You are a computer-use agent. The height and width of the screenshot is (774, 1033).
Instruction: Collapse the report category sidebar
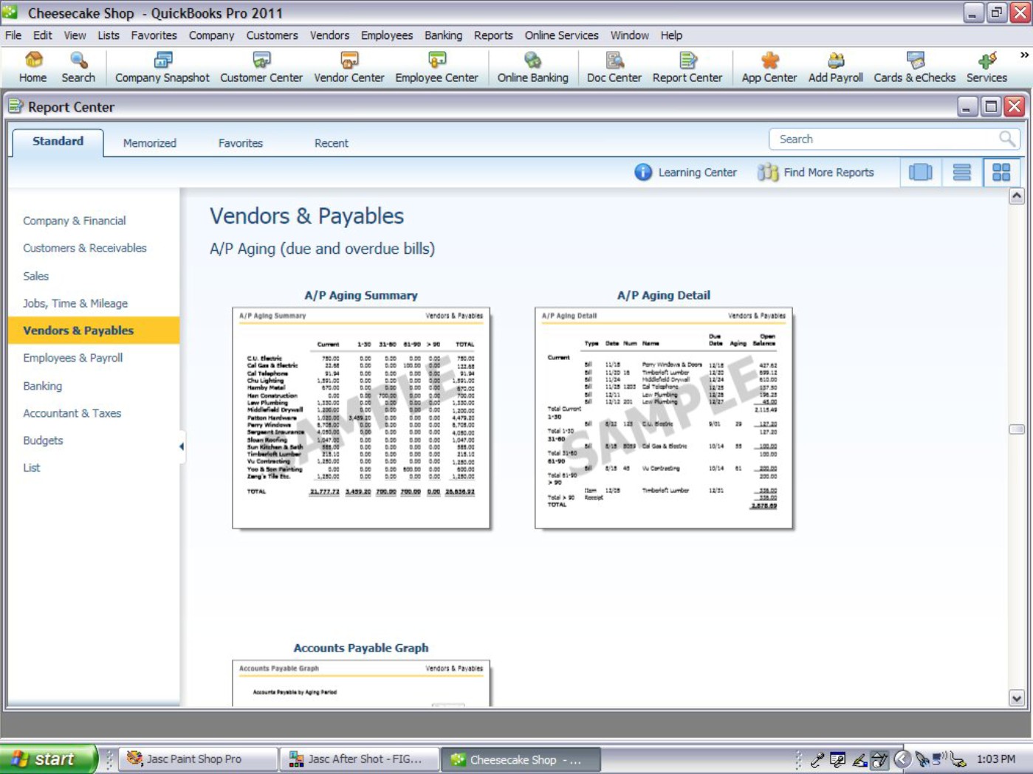[182, 446]
